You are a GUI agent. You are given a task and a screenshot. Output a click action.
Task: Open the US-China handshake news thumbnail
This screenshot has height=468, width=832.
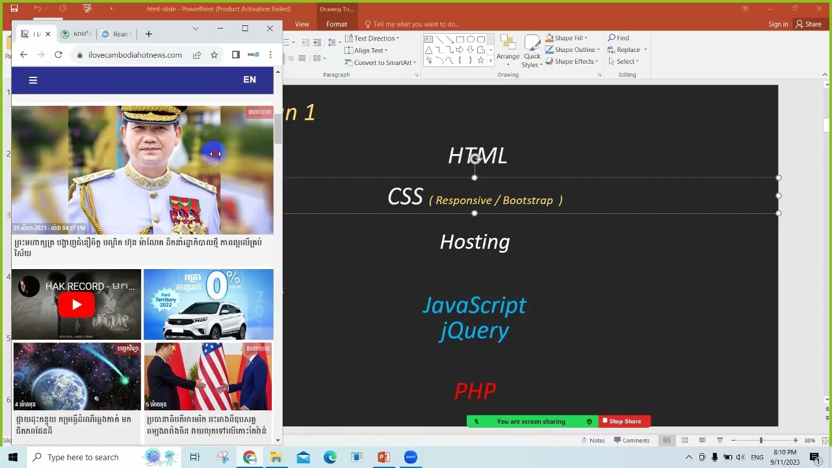[x=208, y=376]
